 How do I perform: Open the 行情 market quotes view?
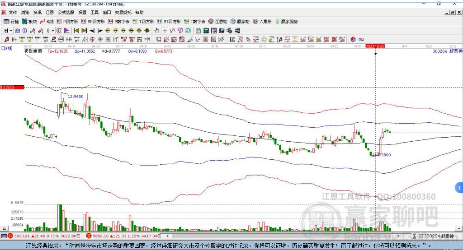(11, 22)
